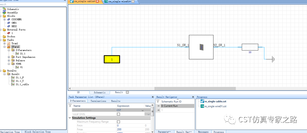307x133 pixels.
Task: Collapse the SPara1 task node
Action: click(x=5, y=47)
